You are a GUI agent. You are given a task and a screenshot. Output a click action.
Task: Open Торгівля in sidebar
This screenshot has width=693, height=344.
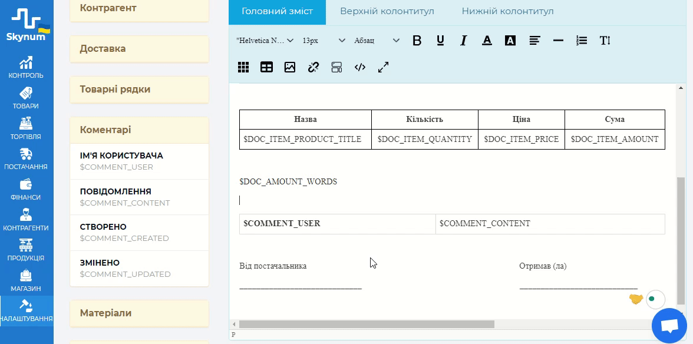click(27, 128)
